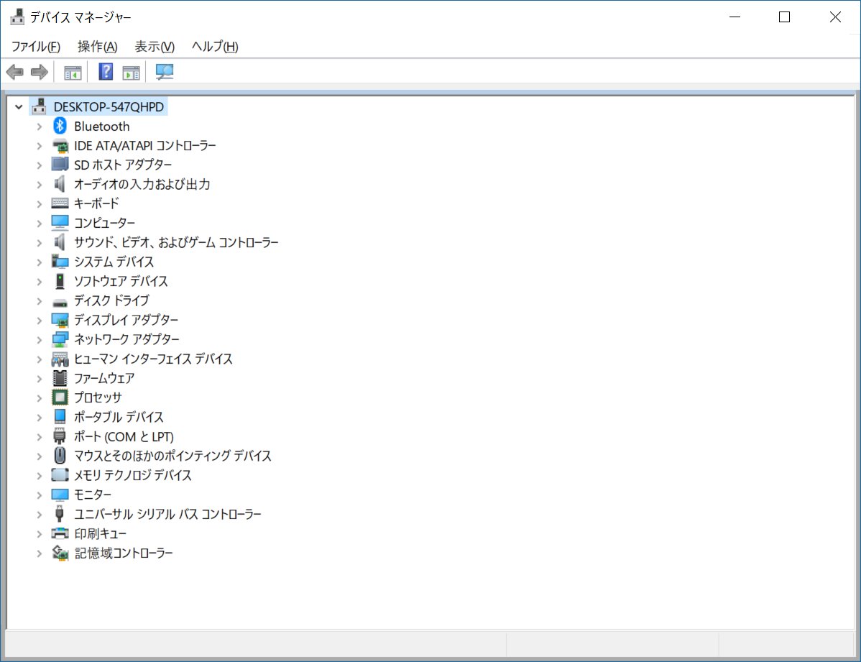Click the ディスプレイ アダプター icon
Viewport: 861px width, 662px height.
click(x=60, y=320)
